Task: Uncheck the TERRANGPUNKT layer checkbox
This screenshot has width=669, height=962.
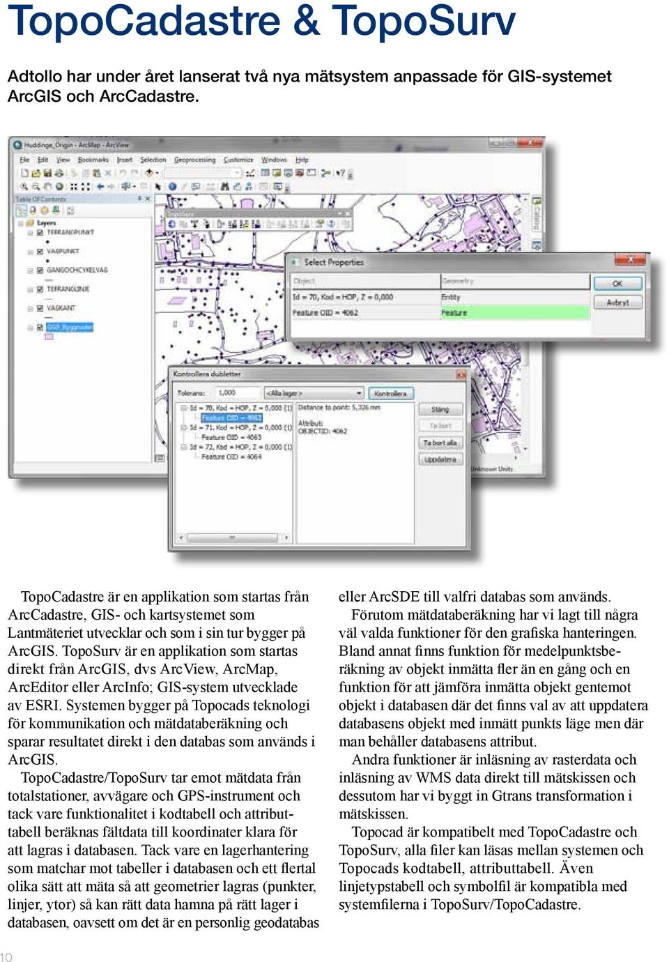Action: (x=40, y=233)
